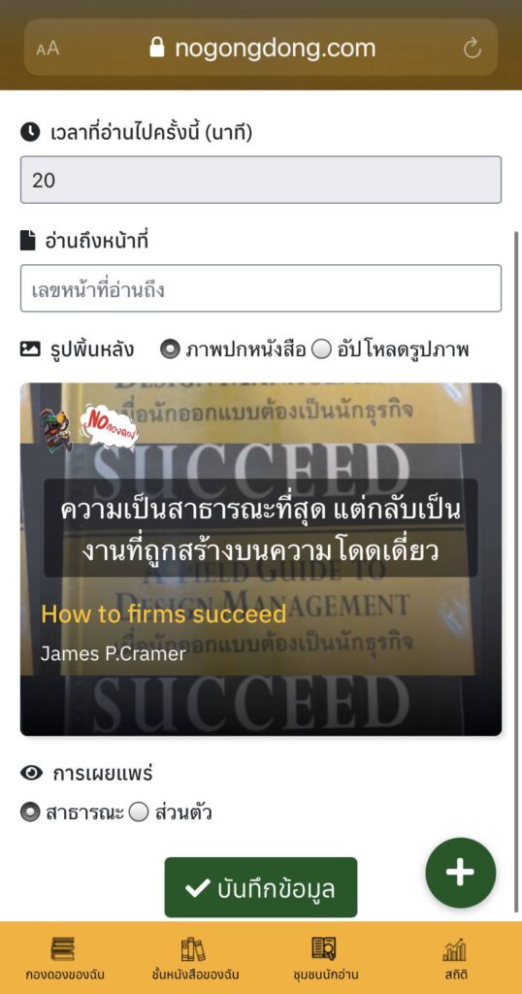
Task: Click the เลขหน้าที่อ่านถึง page number field
Action: click(x=261, y=288)
